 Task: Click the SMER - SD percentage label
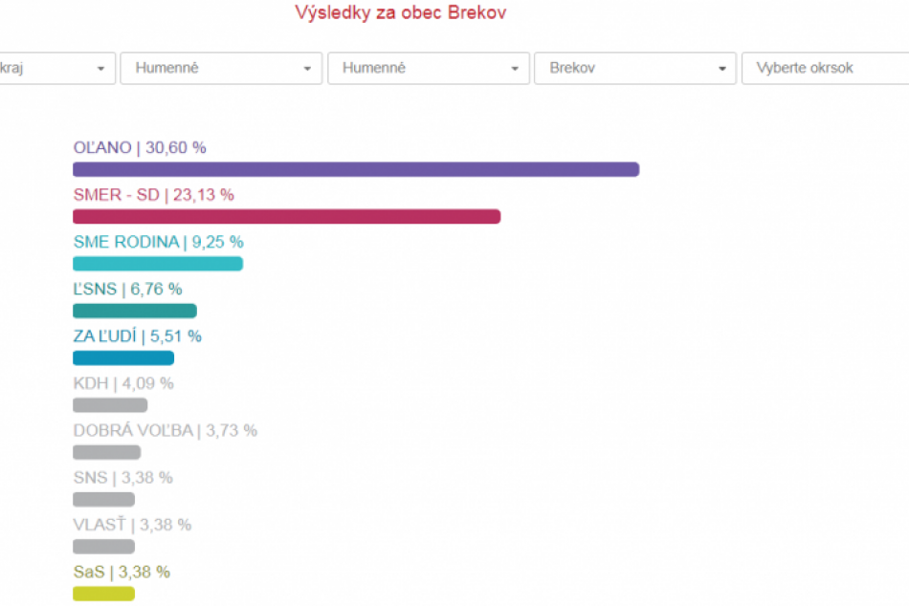pyautogui.click(x=153, y=195)
